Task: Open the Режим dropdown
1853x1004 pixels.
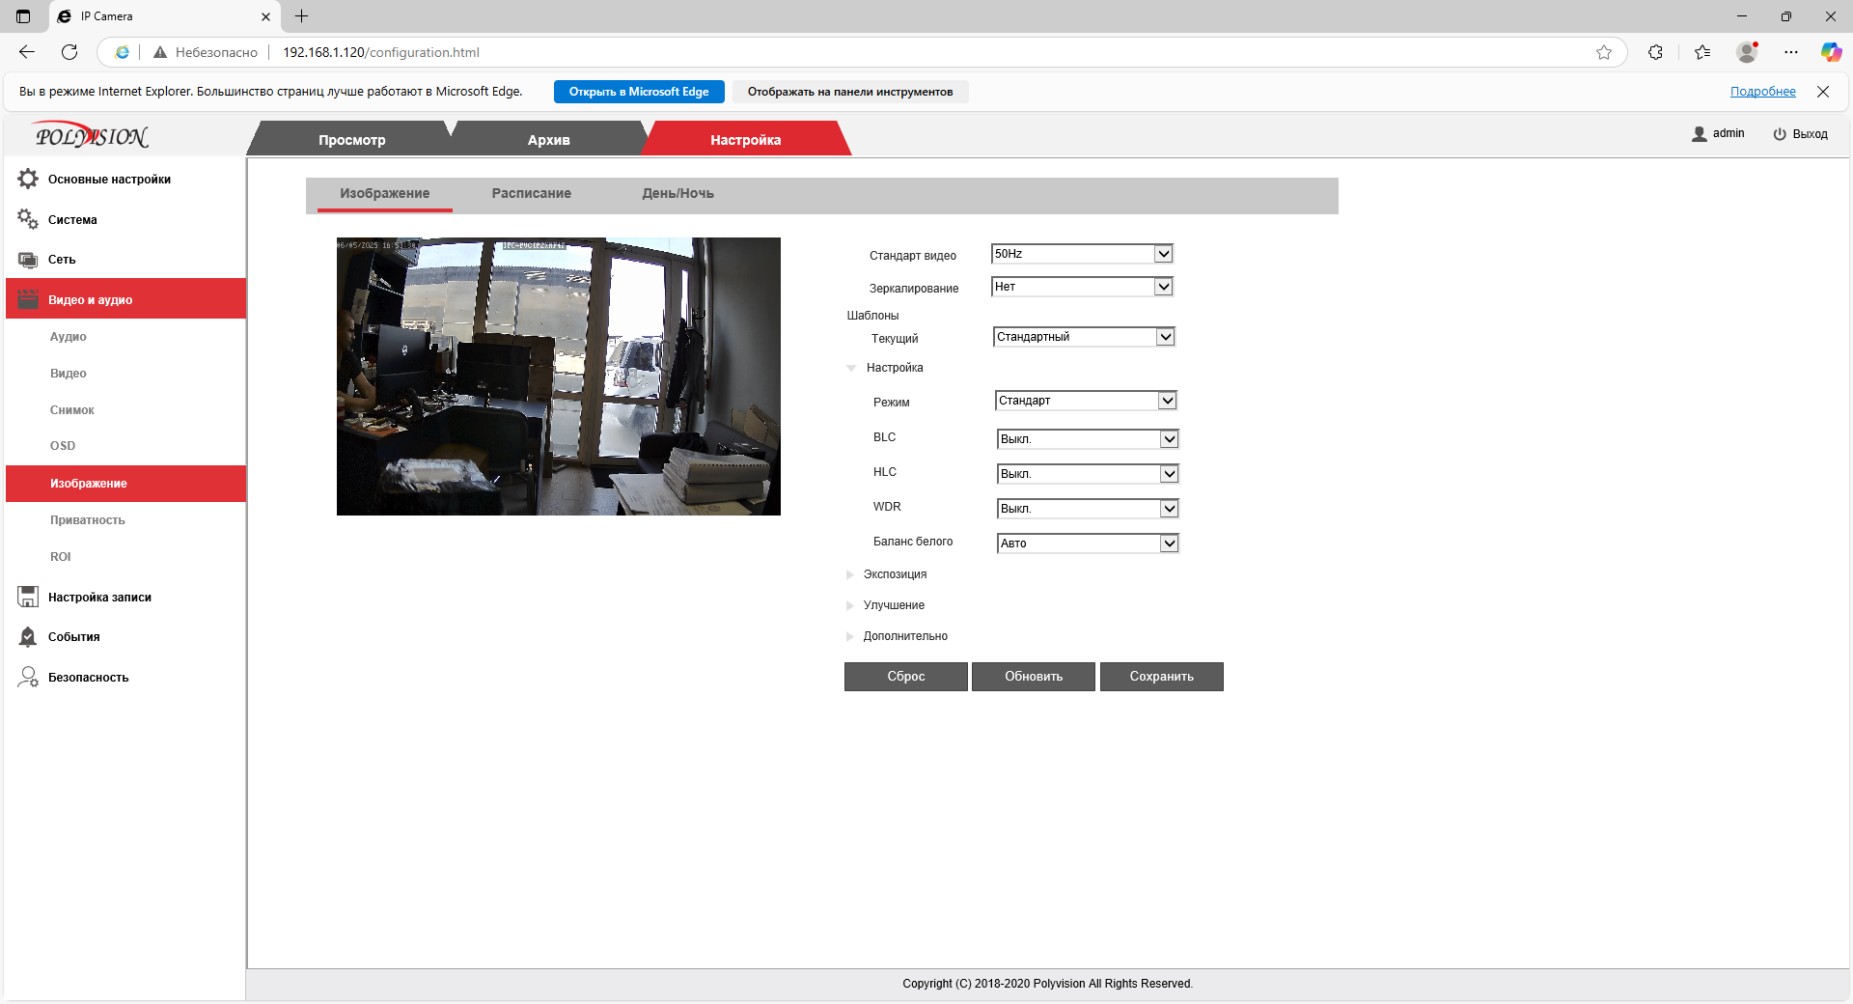Action: [1086, 401]
